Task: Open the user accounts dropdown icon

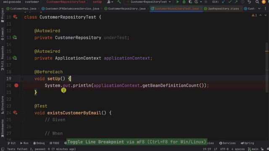Action: pyautogui.click(x=110, y=2)
